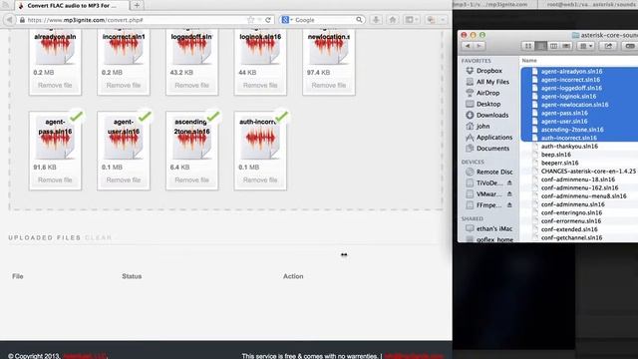Click the bookmark star in the URL bar
Viewport: 638px width, 359px height.
tap(250, 20)
